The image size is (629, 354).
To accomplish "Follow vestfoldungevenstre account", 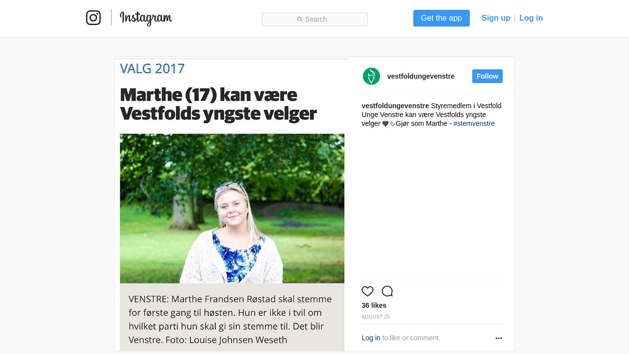I will pyautogui.click(x=487, y=76).
